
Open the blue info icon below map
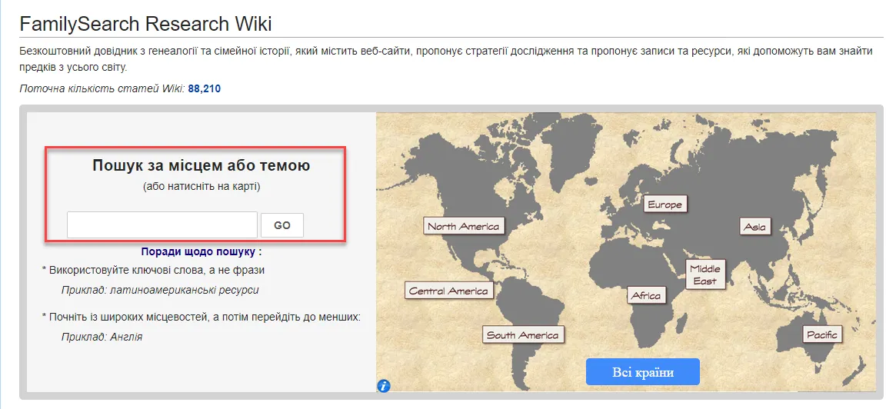(x=384, y=385)
